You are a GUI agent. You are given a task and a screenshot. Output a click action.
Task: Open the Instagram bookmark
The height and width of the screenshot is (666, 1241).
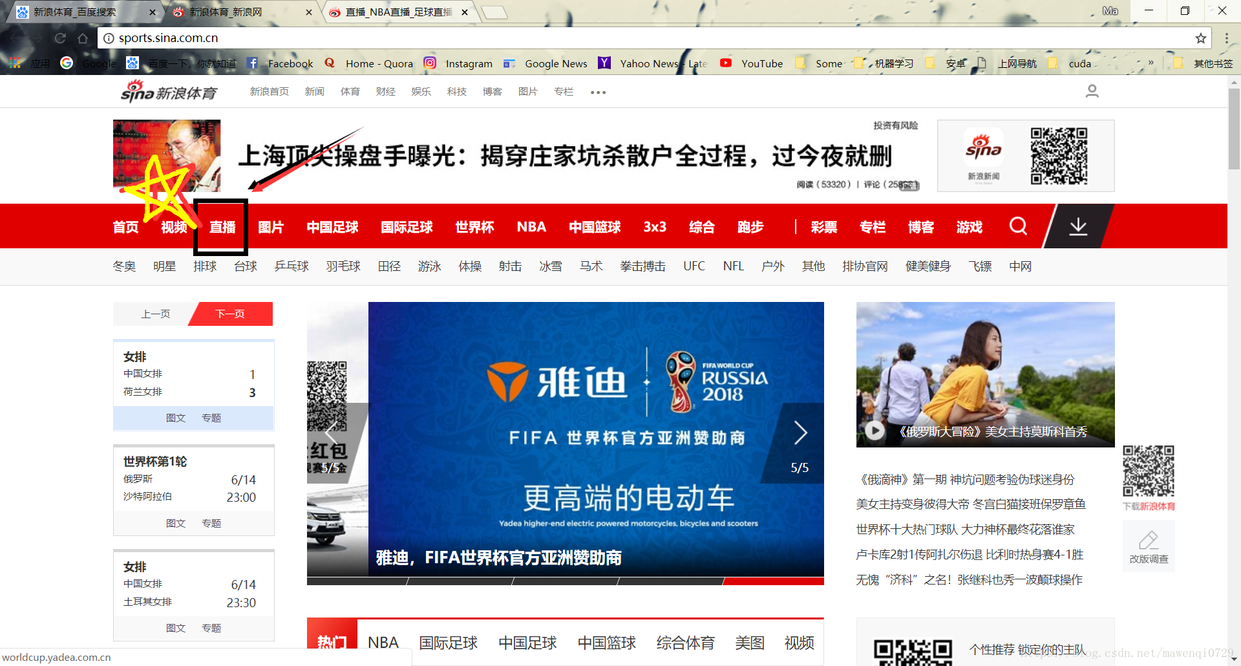click(458, 63)
